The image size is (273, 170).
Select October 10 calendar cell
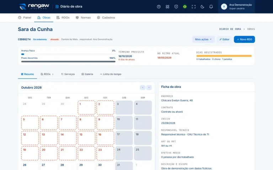coord(124,123)
